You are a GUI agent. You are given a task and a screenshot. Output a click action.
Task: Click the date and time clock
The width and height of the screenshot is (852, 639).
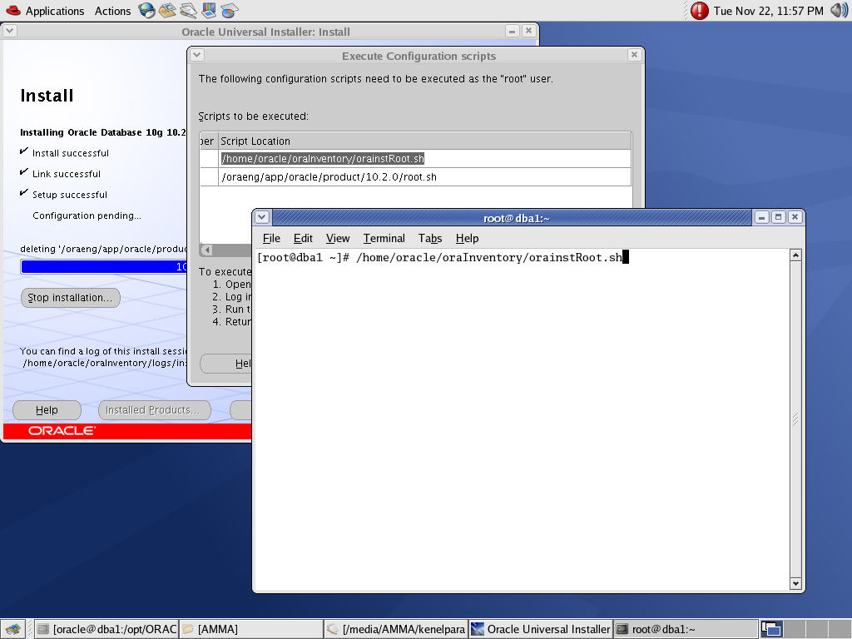click(768, 11)
